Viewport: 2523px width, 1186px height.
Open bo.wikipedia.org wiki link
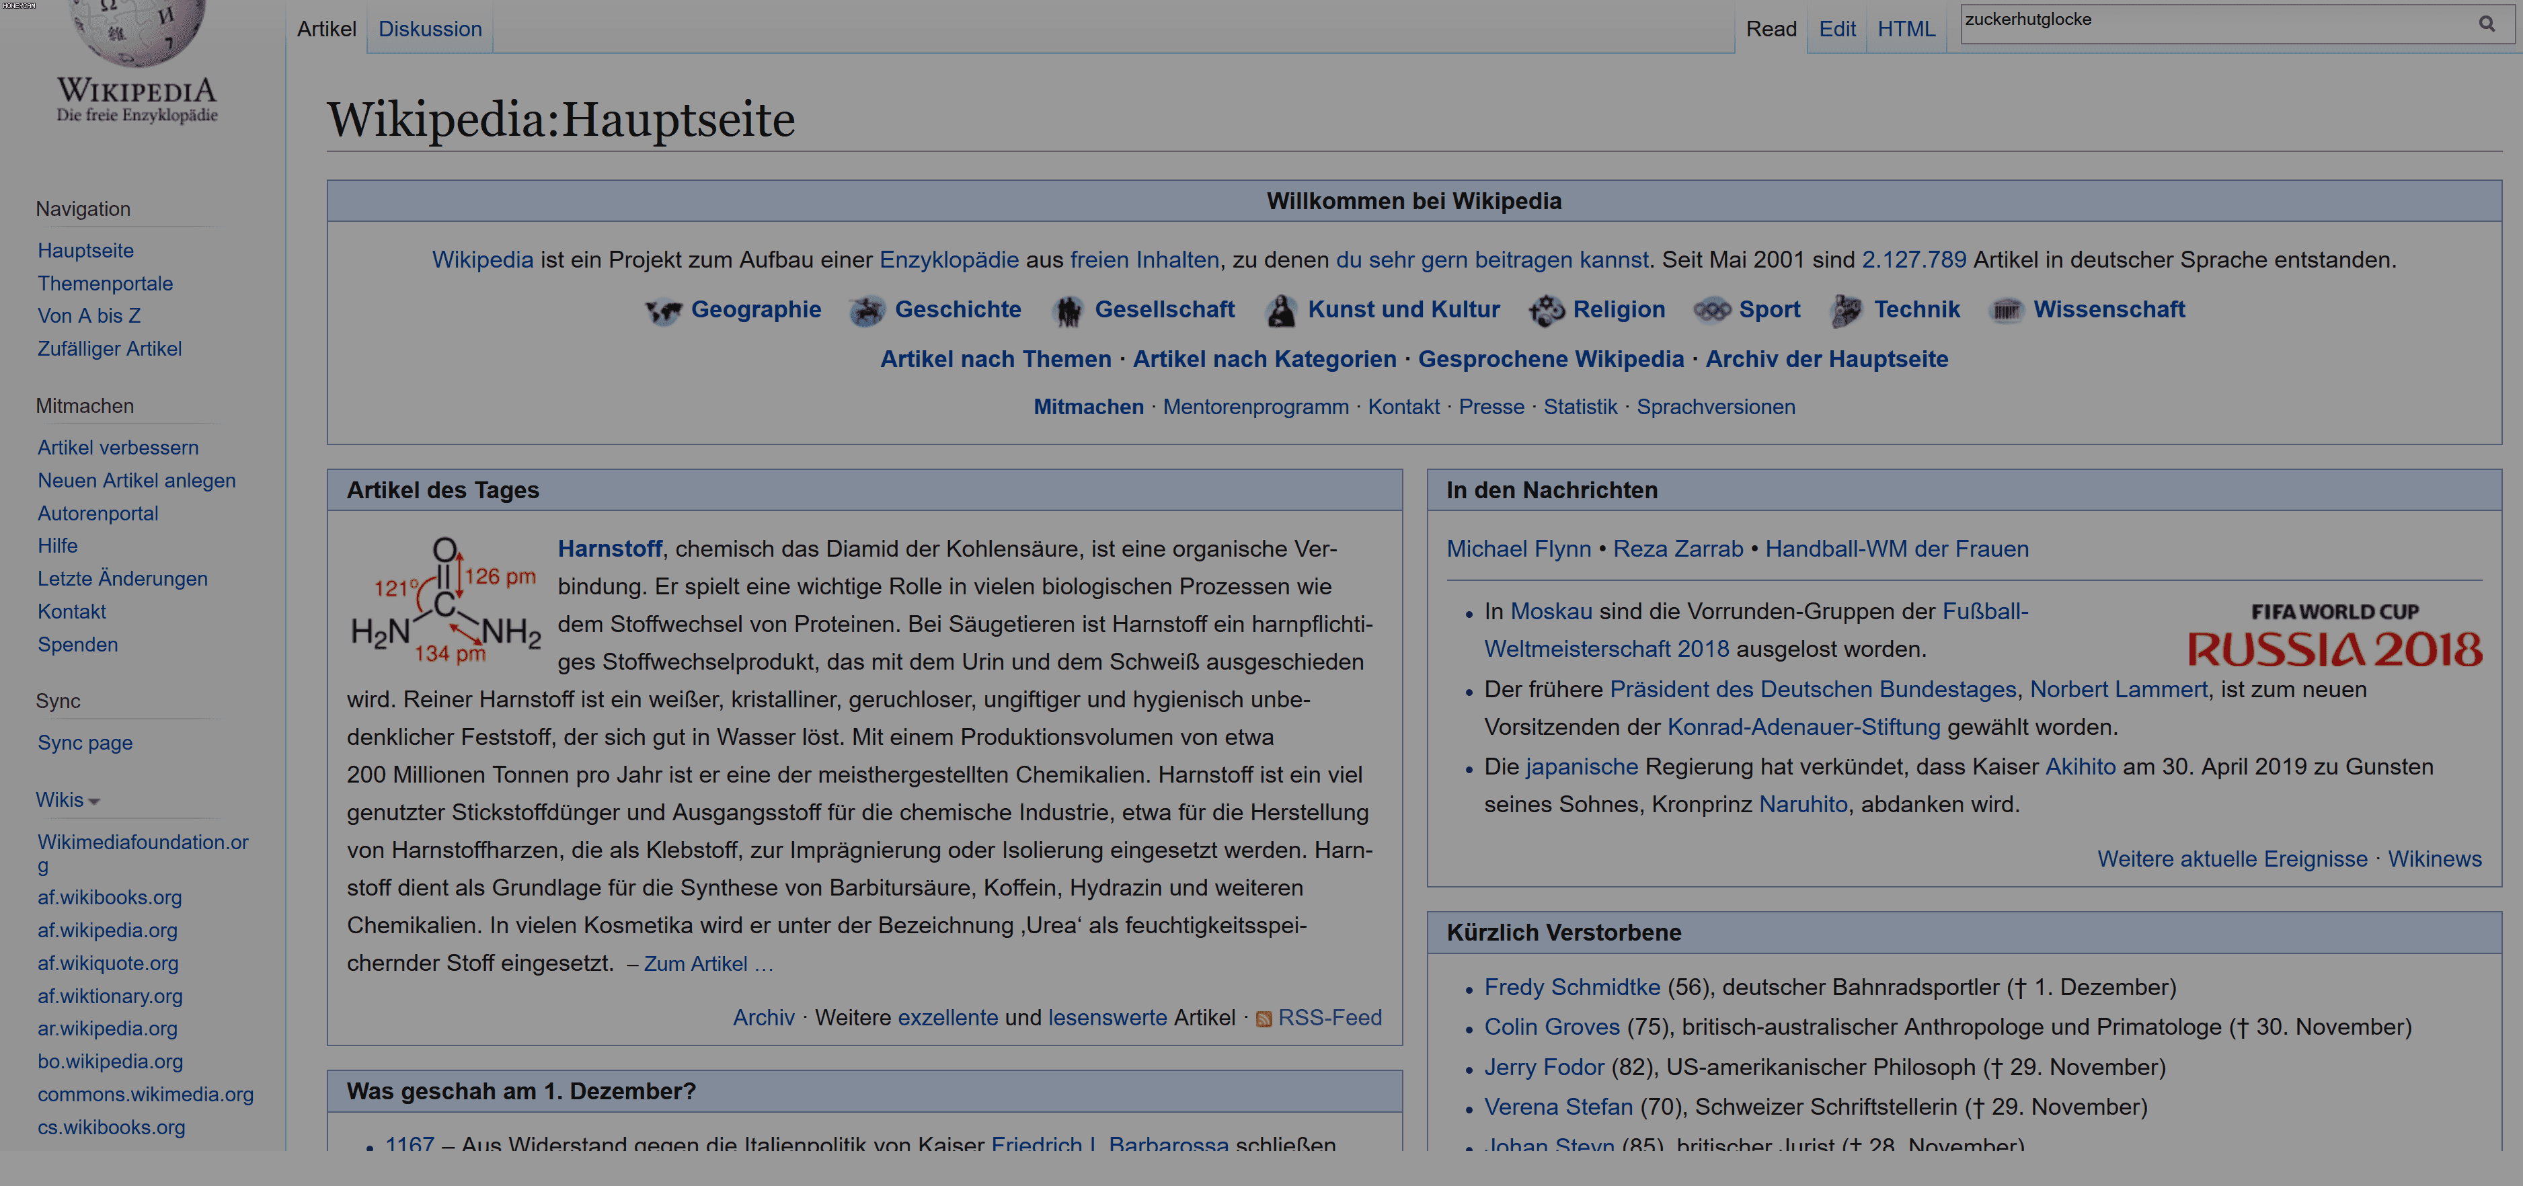click(x=111, y=1062)
